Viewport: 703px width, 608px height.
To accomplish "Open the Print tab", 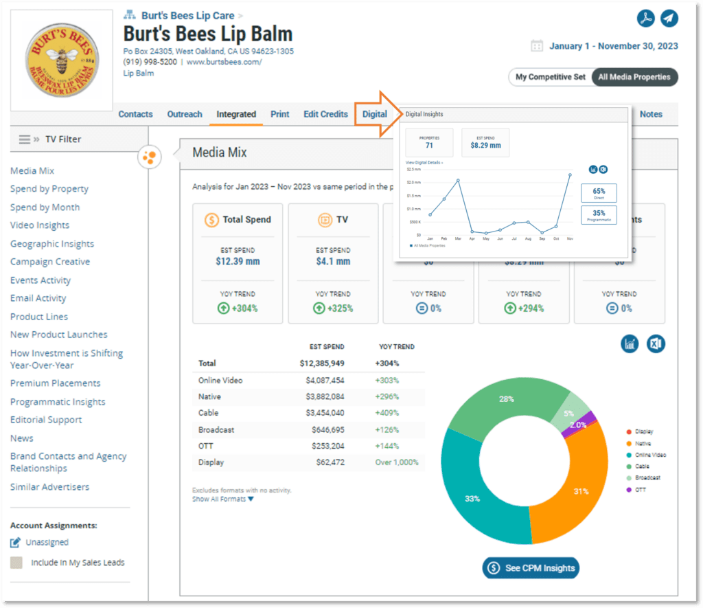I will coord(280,114).
